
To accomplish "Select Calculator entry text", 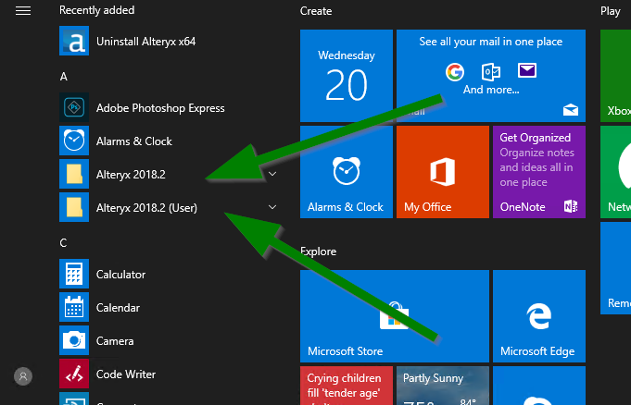I will pos(120,275).
